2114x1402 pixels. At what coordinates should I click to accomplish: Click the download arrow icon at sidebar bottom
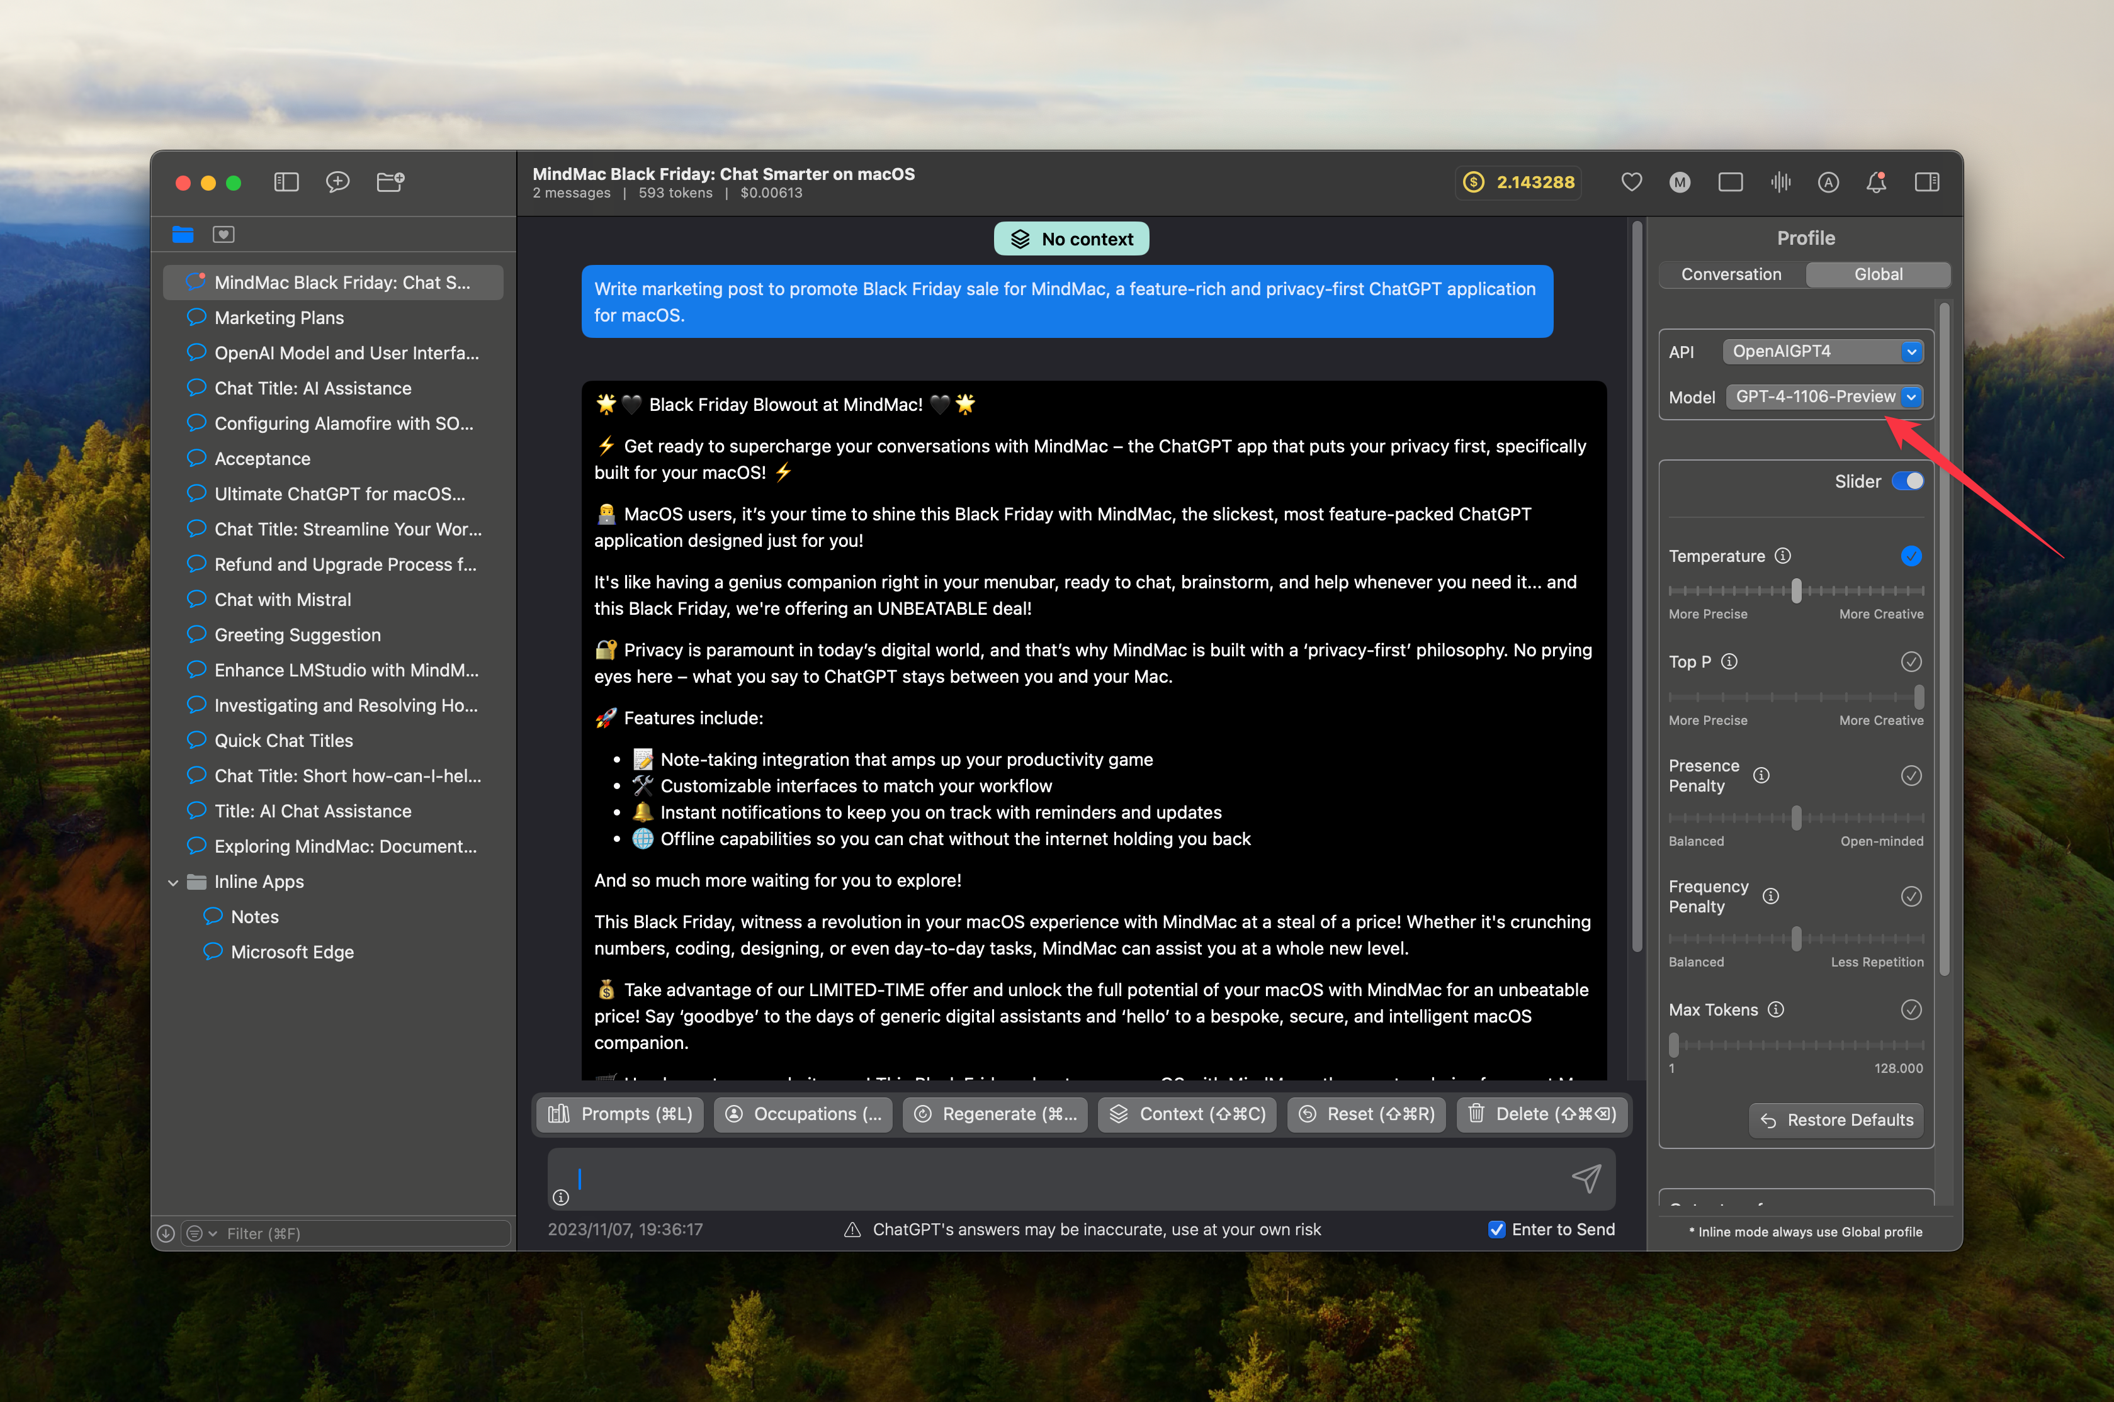tap(166, 1233)
